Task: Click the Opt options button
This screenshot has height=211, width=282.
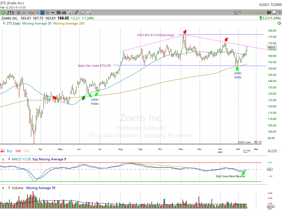Action: point(27,151)
